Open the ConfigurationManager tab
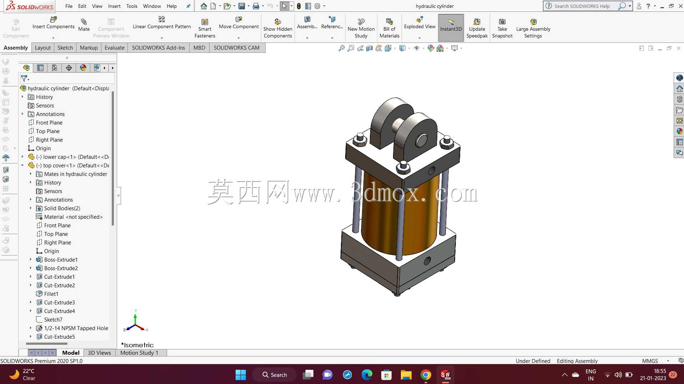The image size is (684, 384). click(55, 68)
